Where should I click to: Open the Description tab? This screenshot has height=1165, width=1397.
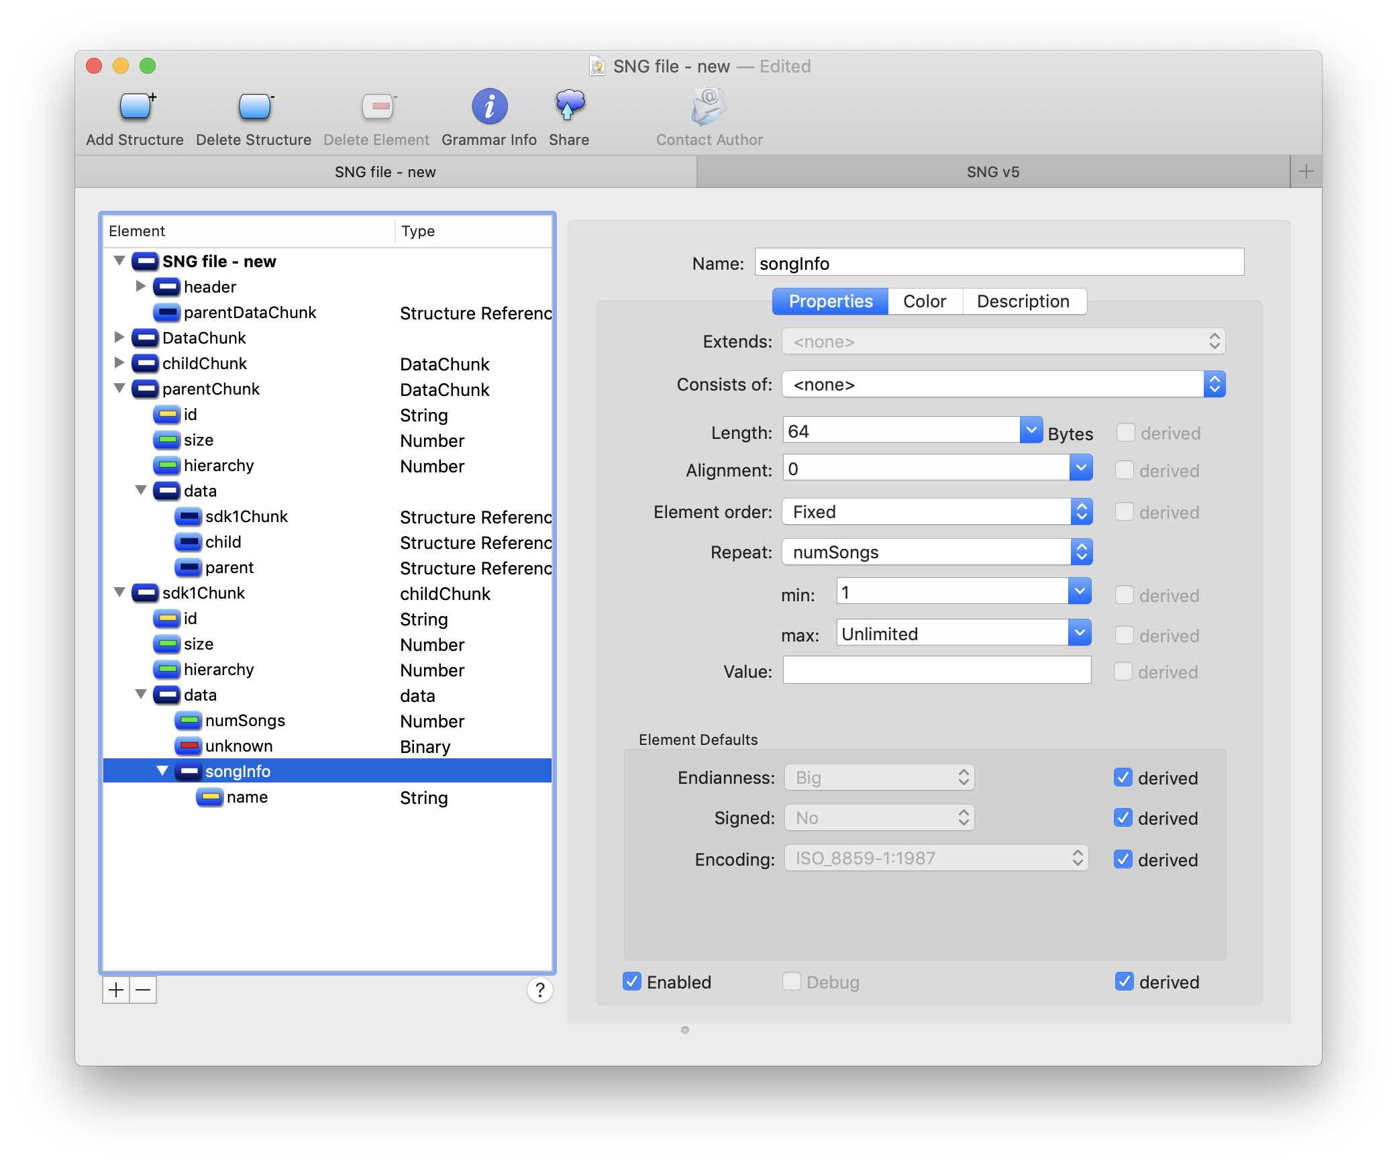click(x=1023, y=301)
